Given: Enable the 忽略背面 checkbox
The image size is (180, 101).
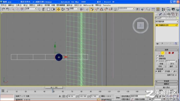Looking at the screenshot, I should 157,59.
